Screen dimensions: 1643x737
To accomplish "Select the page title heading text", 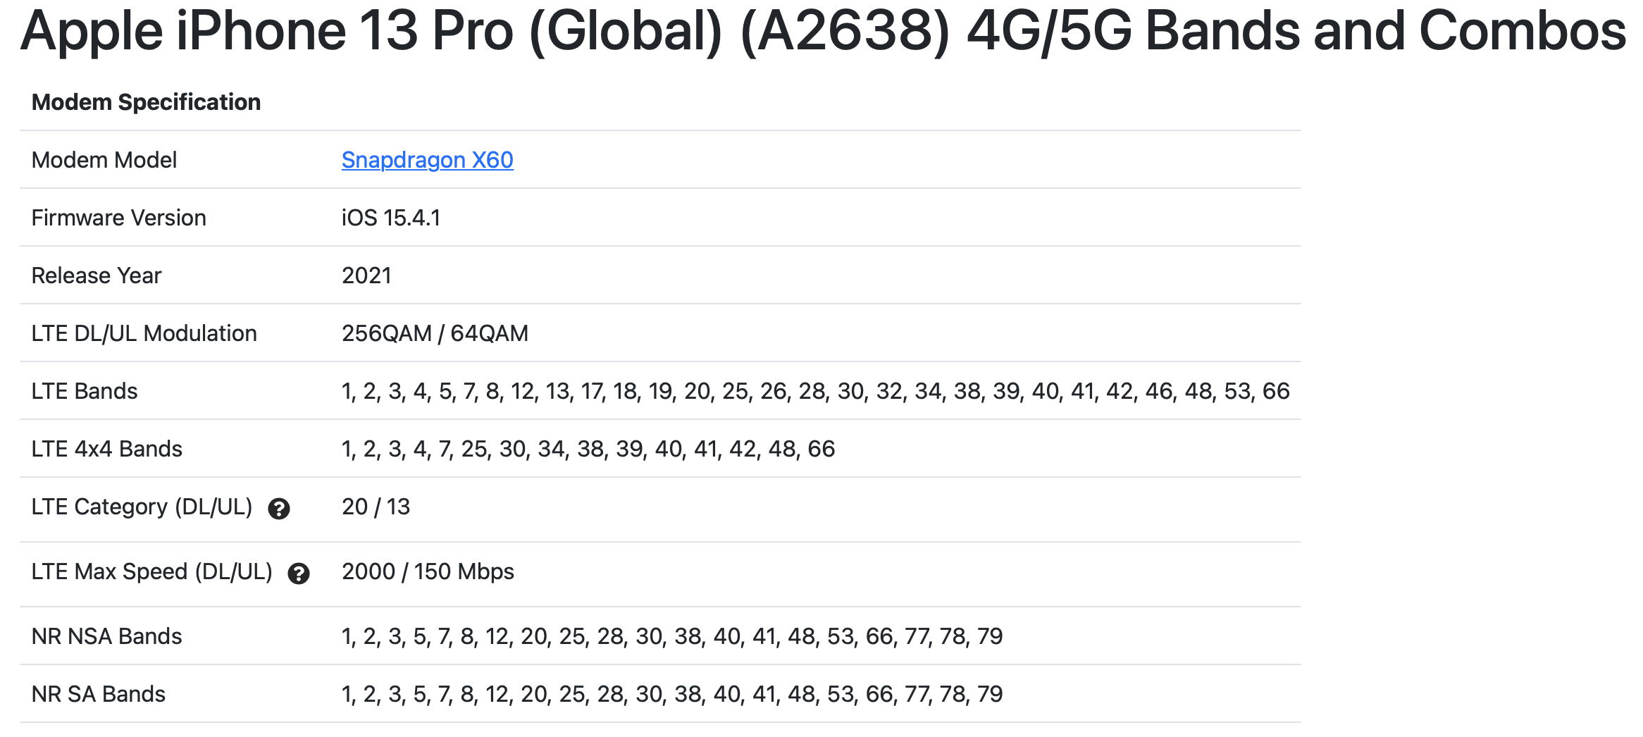I will [x=823, y=32].
